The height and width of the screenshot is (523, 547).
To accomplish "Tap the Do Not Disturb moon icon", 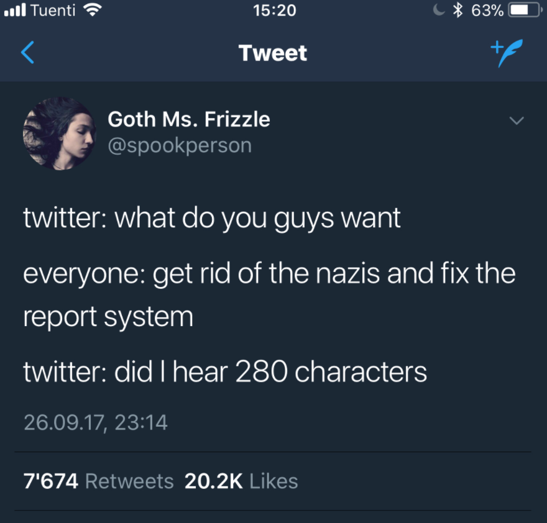I will 439,10.
